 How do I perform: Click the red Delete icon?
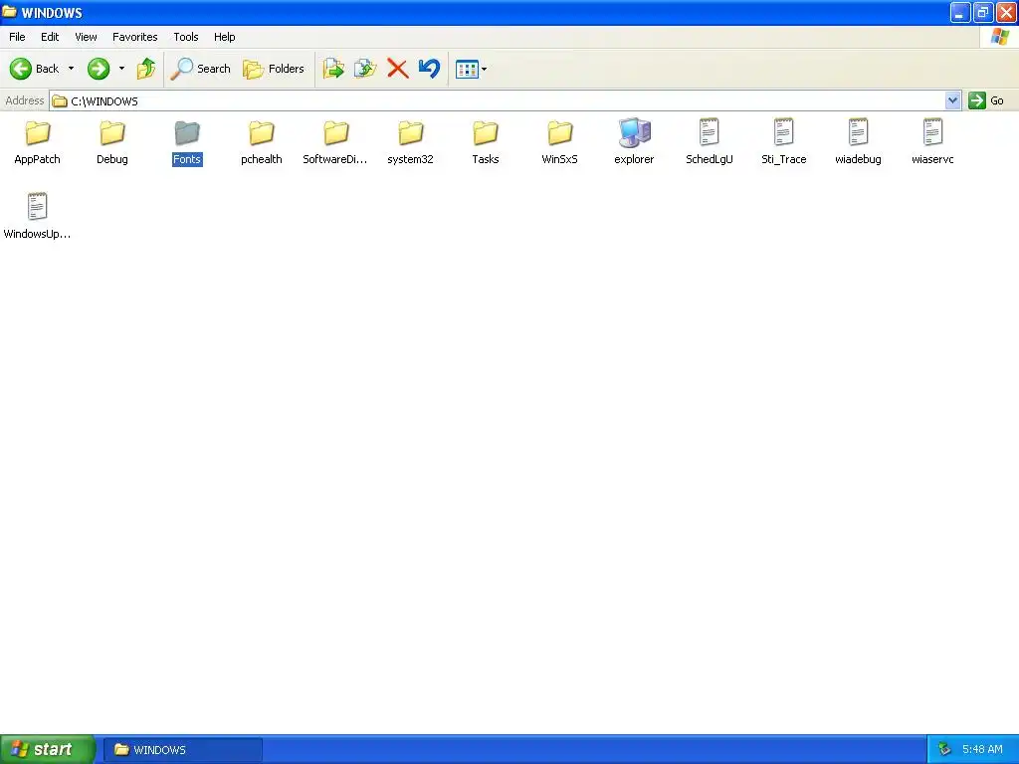398,69
